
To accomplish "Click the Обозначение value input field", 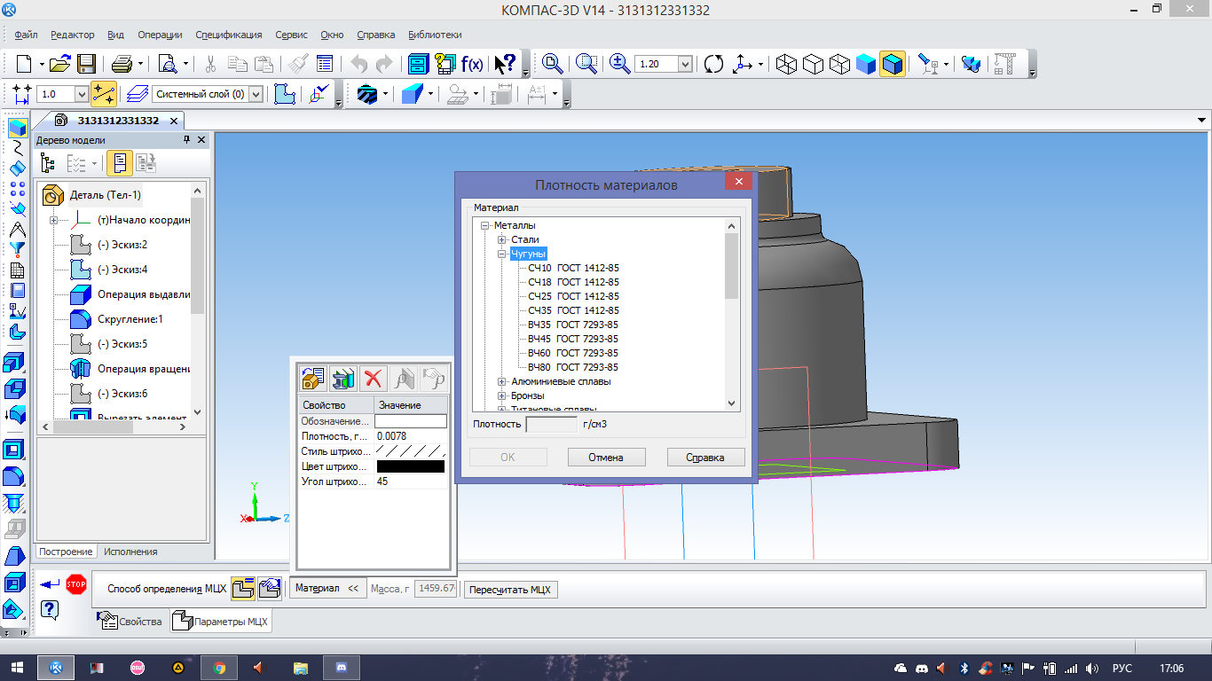I will click(411, 421).
